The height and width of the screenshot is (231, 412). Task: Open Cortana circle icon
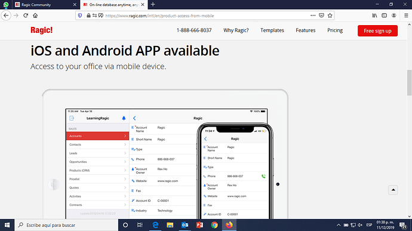click(125, 225)
